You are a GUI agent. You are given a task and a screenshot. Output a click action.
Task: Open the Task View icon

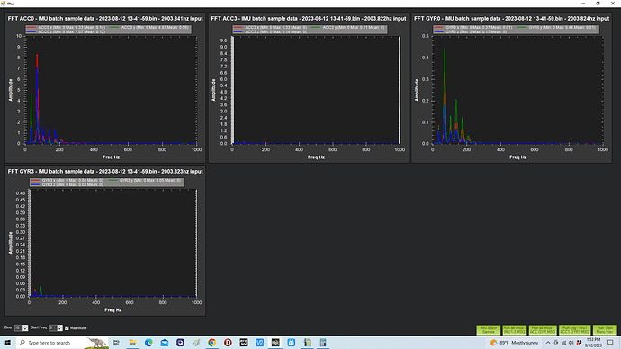[116, 343]
